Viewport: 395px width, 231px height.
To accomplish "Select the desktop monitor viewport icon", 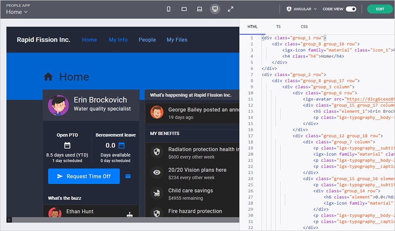I will pyautogui.click(x=215, y=9).
